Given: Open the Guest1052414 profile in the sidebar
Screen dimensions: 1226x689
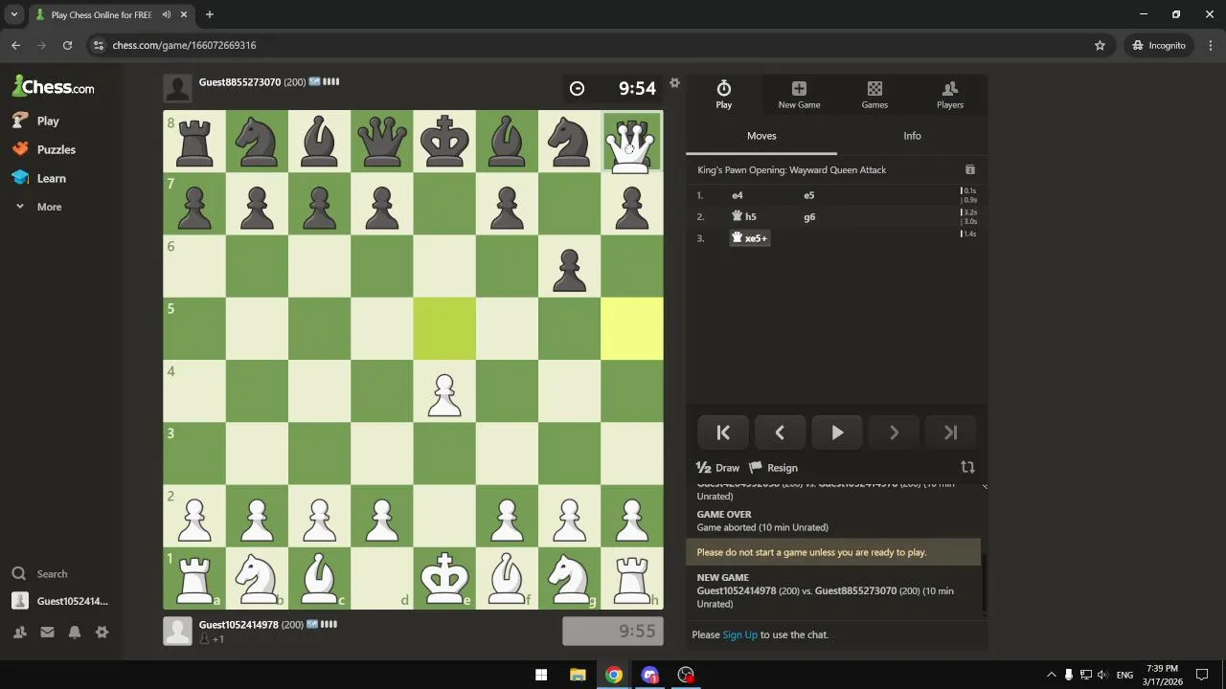Looking at the screenshot, I should pos(61,601).
